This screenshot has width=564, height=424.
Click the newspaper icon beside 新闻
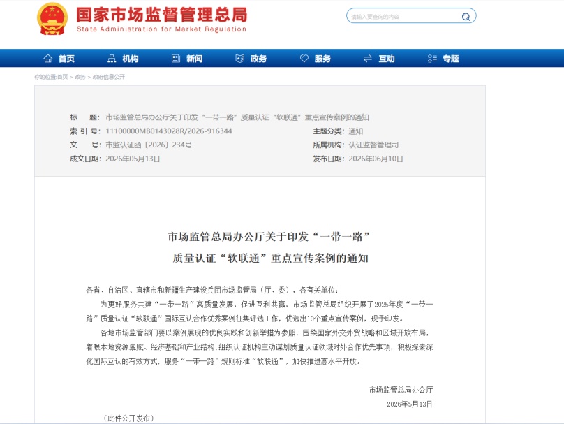click(176, 58)
